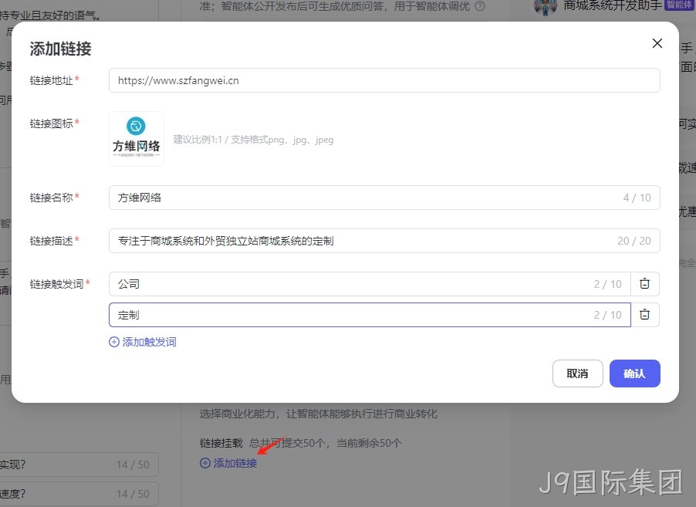Focus the 链接描述 description field
Image resolution: width=696 pixels, height=507 pixels.
384,241
